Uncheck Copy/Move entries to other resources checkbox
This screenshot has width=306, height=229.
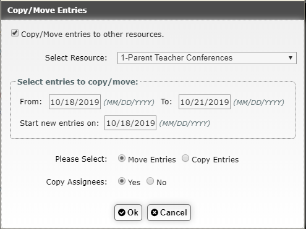15,33
